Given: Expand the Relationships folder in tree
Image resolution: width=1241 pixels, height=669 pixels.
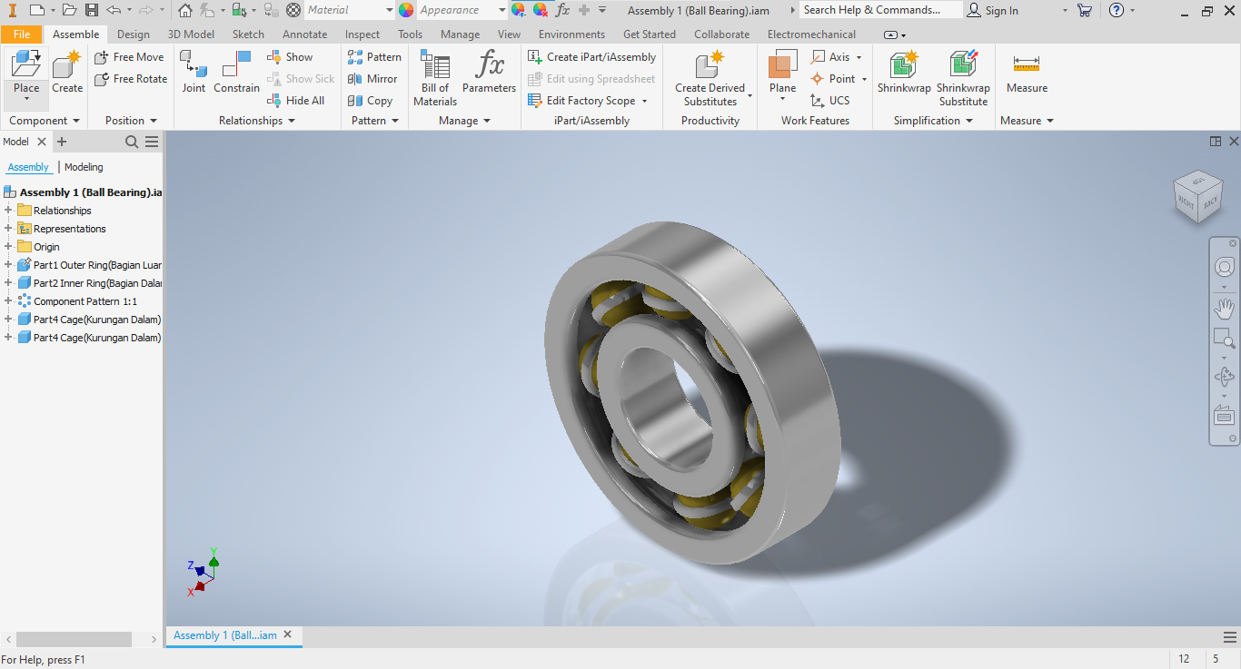Looking at the screenshot, I should coord(8,211).
